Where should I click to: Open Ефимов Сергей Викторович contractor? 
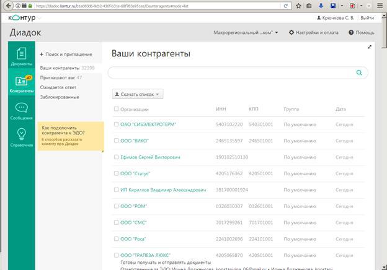pyautogui.click(x=150, y=157)
